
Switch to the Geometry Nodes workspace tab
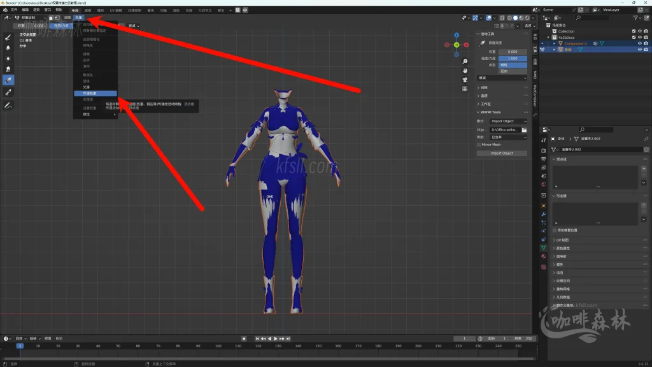204,10
